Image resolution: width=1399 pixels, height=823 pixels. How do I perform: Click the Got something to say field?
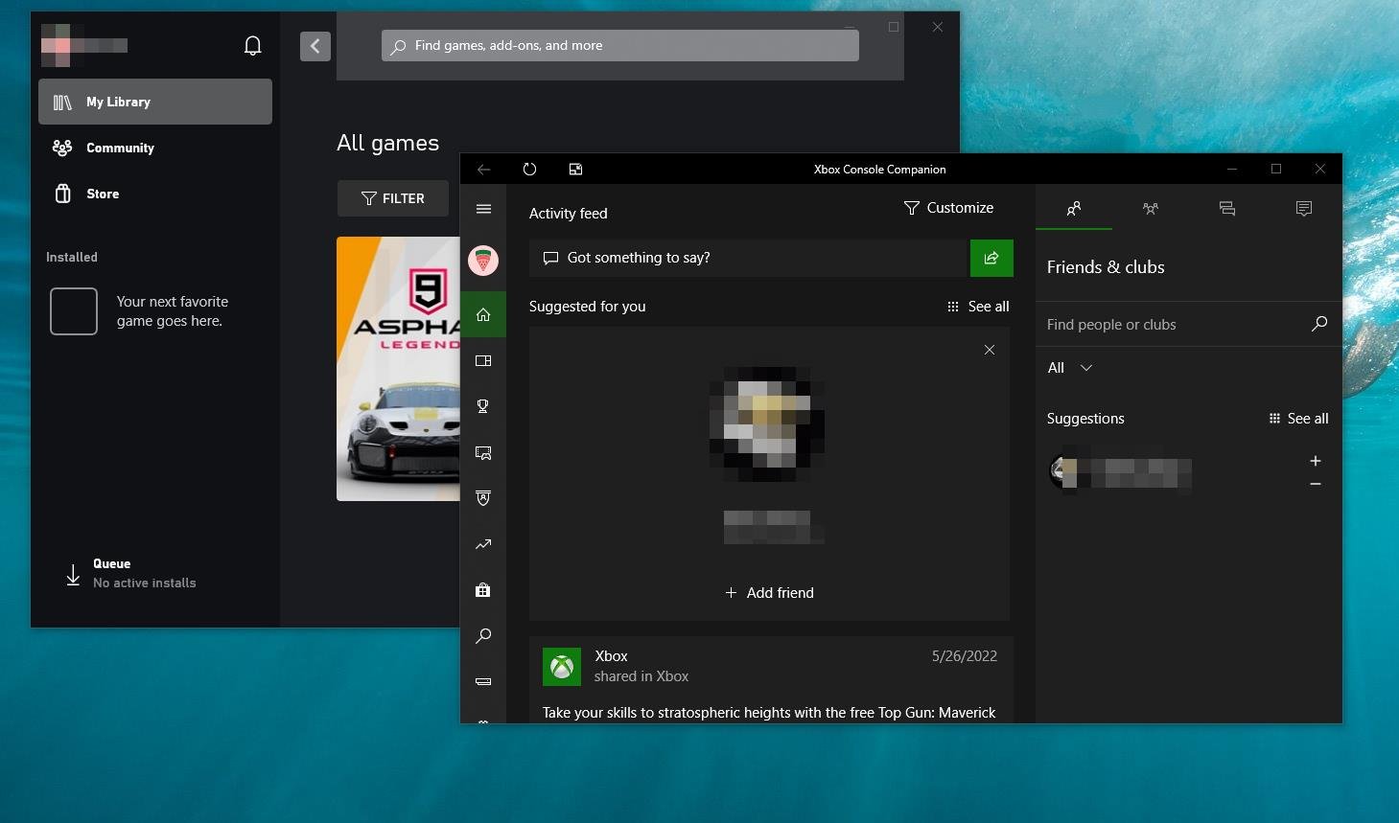(x=749, y=258)
